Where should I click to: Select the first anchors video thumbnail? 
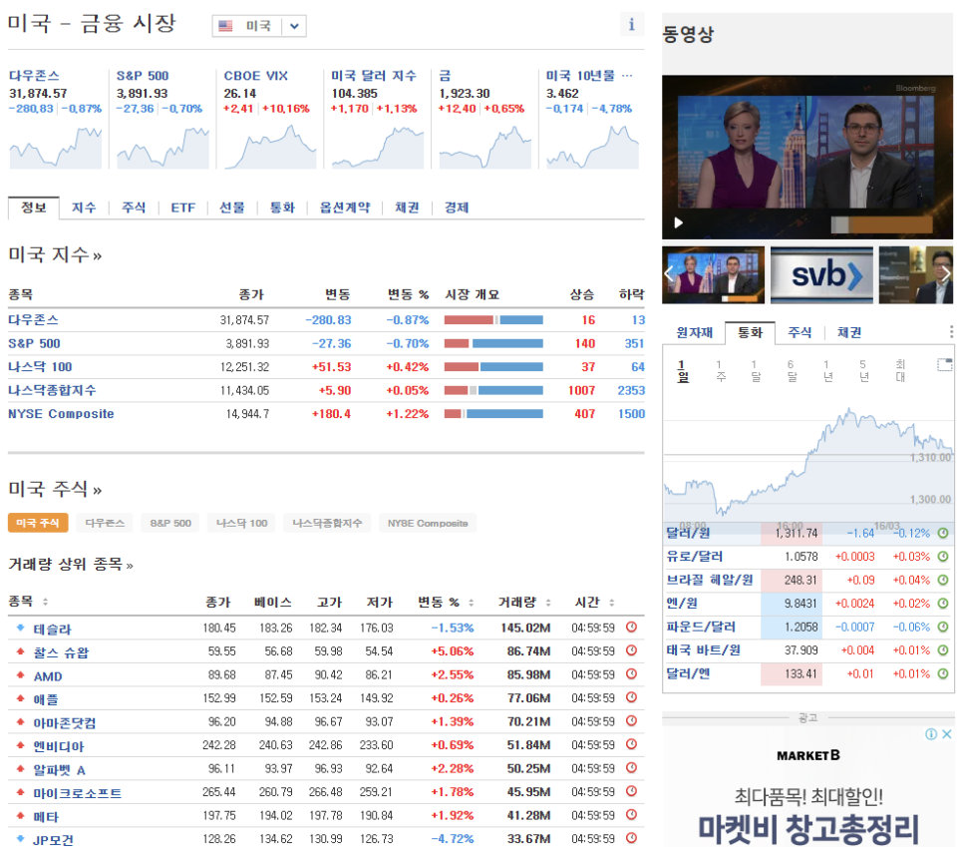714,274
